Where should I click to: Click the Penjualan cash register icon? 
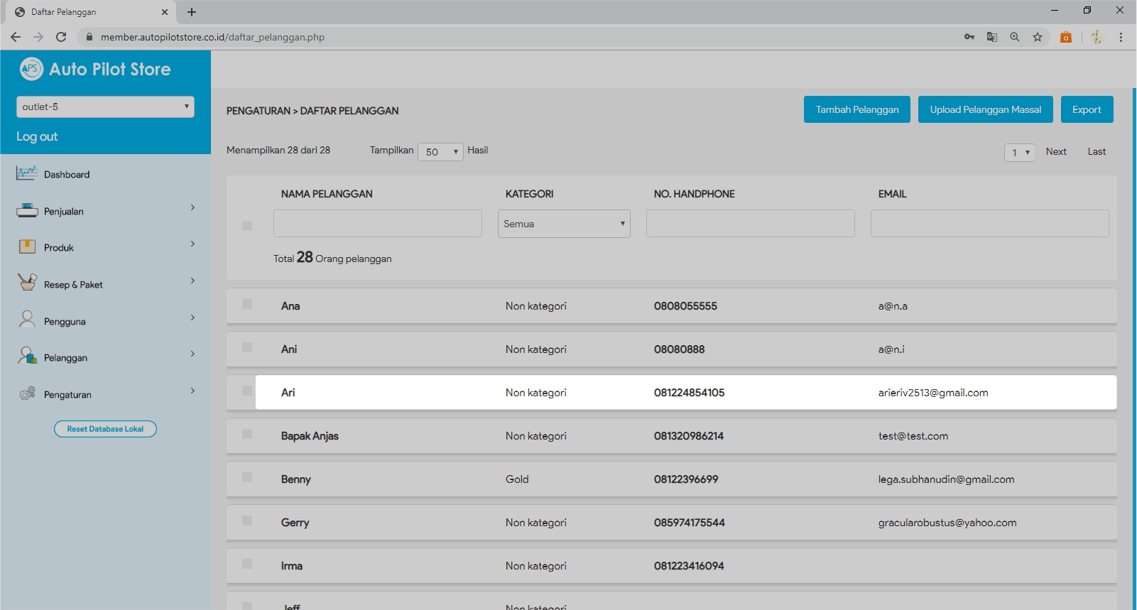[27, 210]
